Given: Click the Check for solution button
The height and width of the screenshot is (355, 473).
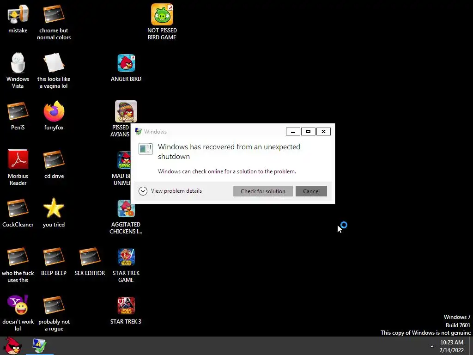Looking at the screenshot, I should coord(263,191).
